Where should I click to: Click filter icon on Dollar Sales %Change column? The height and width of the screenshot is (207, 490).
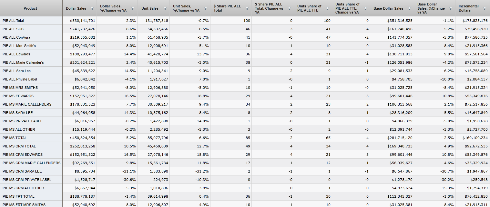click(133, 9)
